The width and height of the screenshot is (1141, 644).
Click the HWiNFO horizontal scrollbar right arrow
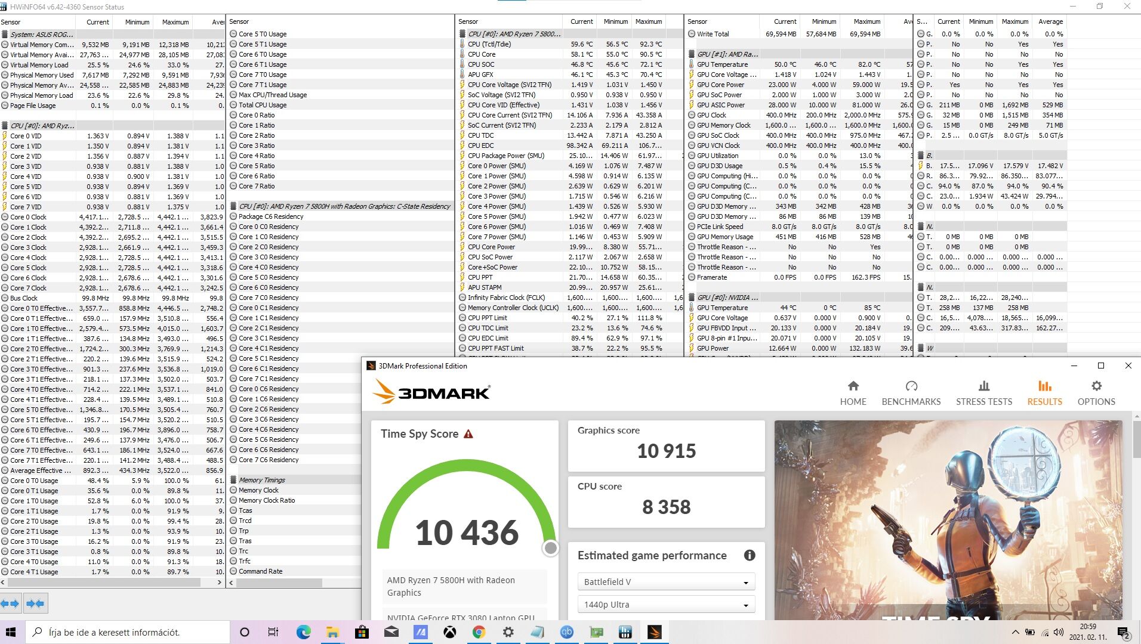[220, 583]
